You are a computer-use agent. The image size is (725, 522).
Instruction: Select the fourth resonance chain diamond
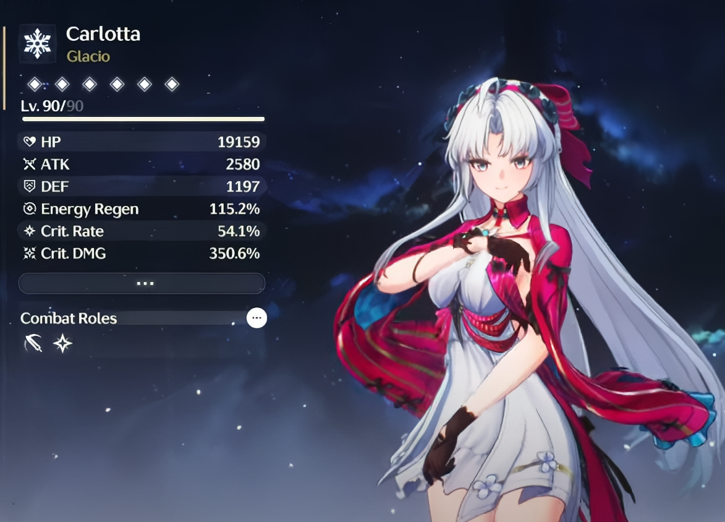(117, 84)
